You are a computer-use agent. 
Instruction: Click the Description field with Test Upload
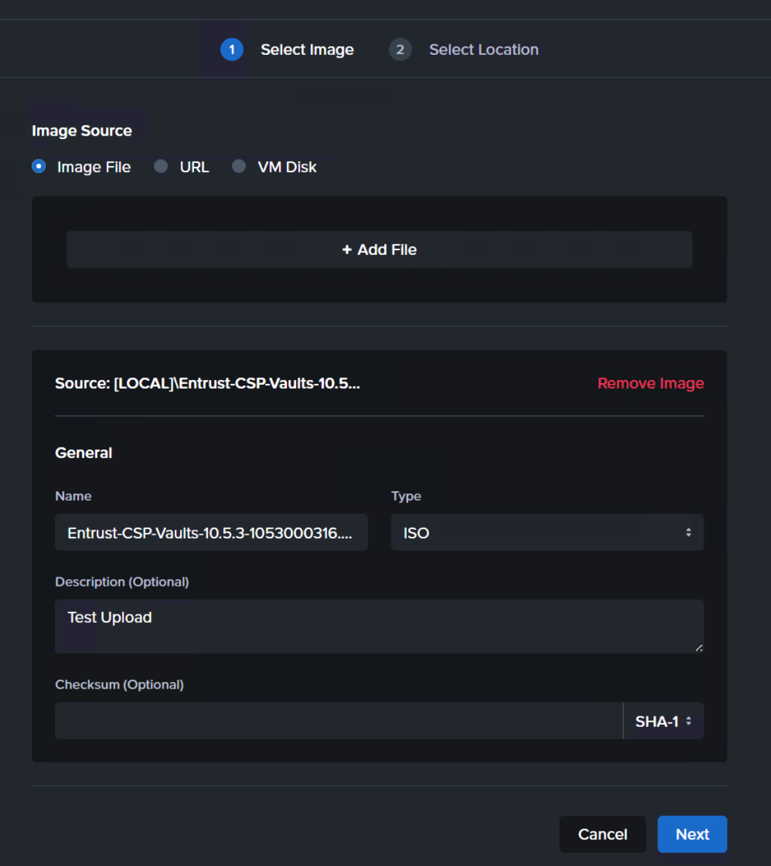point(380,626)
